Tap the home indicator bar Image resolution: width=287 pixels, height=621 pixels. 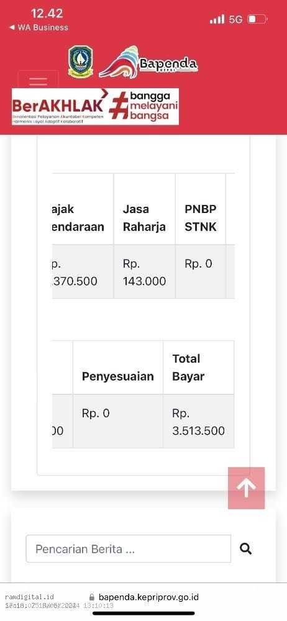[x=143, y=614]
